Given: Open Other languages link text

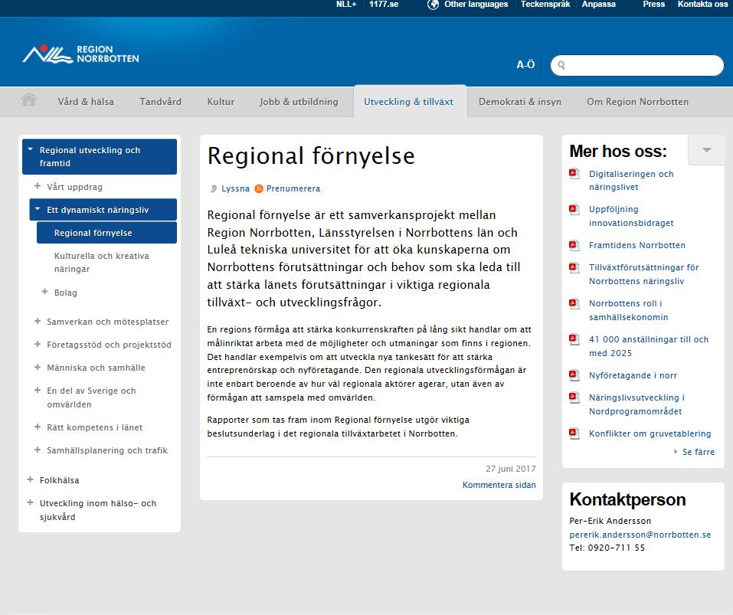Looking at the screenshot, I should pyautogui.click(x=476, y=4).
